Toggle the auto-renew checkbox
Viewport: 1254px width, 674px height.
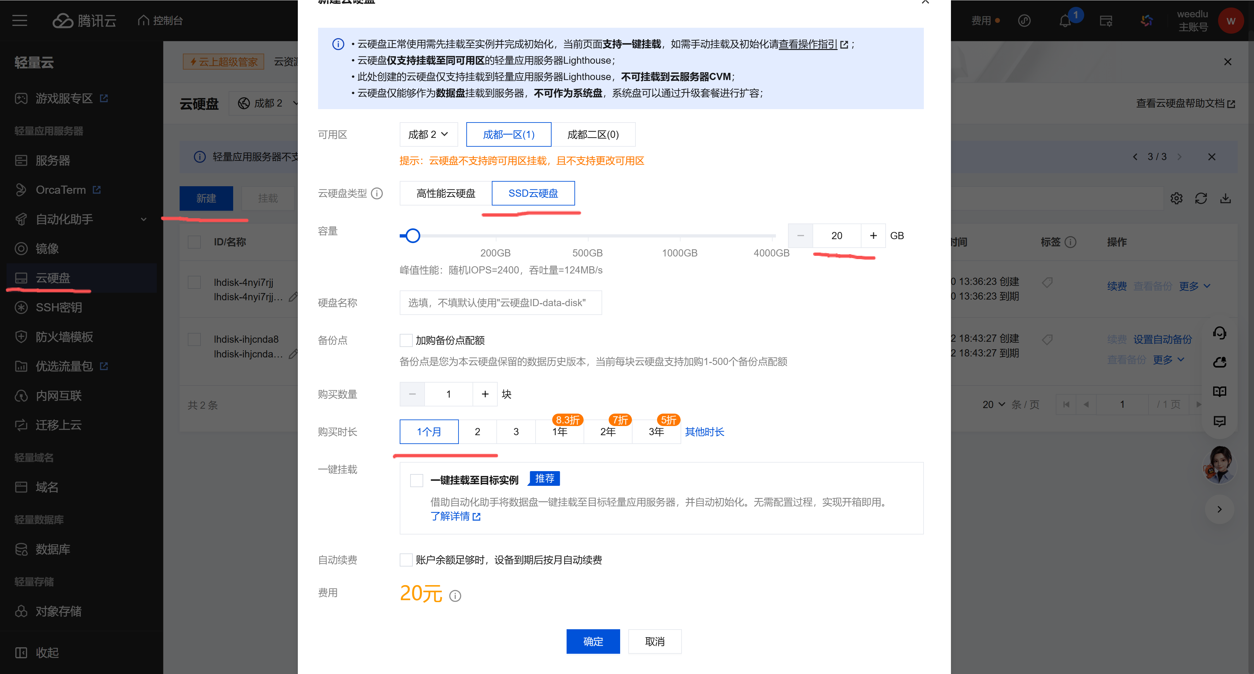[406, 560]
